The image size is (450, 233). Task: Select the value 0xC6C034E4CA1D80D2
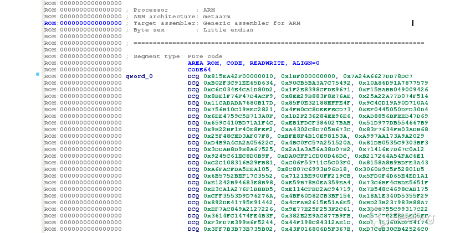tap(238, 90)
